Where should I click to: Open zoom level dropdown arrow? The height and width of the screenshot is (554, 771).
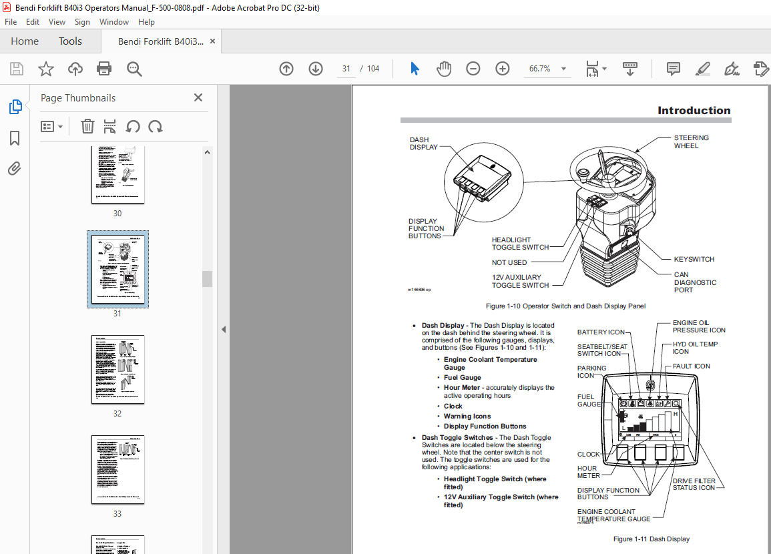[x=563, y=69]
